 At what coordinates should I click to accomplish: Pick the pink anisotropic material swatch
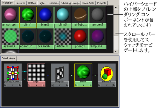(x=10, y=15)
